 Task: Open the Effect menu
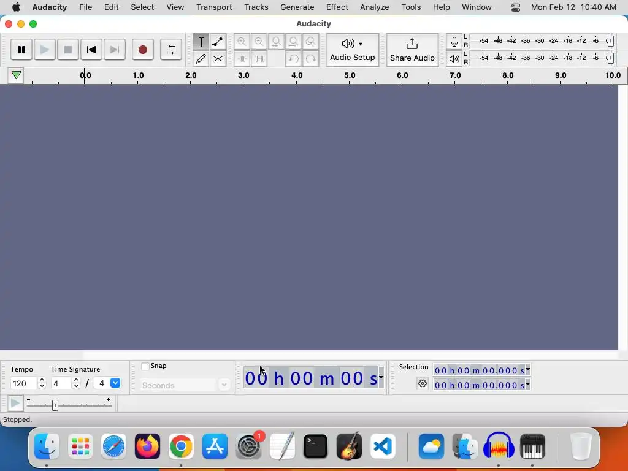pyautogui.click(x=337, y=7)
